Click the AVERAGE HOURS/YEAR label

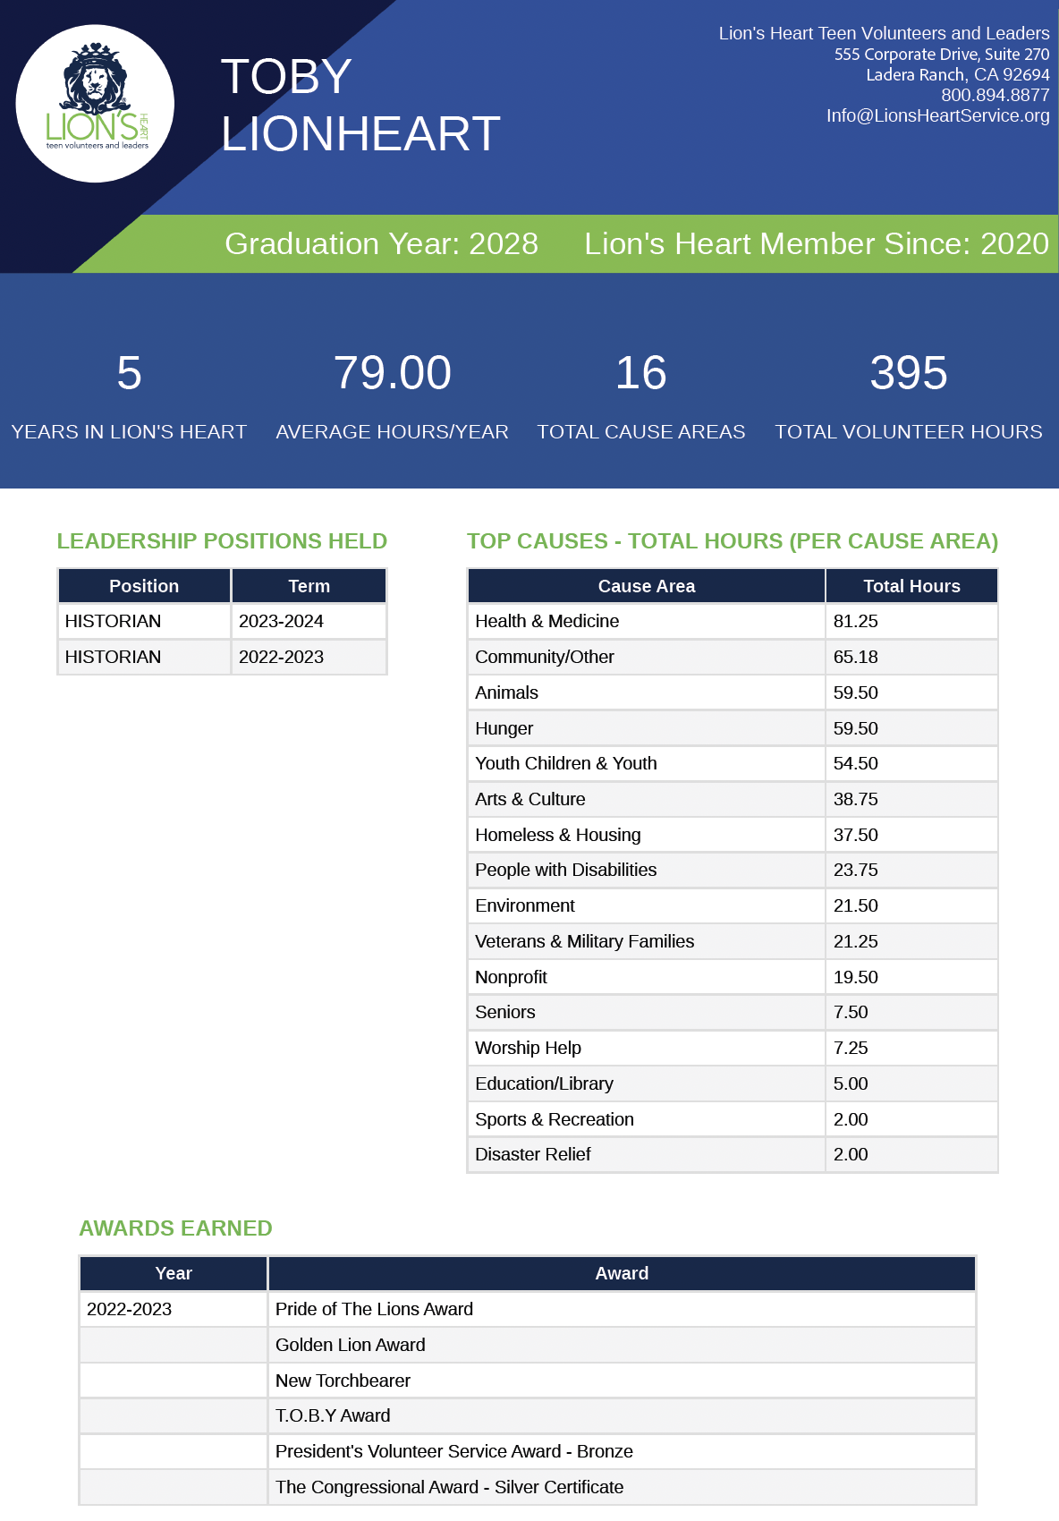point(392,431)
